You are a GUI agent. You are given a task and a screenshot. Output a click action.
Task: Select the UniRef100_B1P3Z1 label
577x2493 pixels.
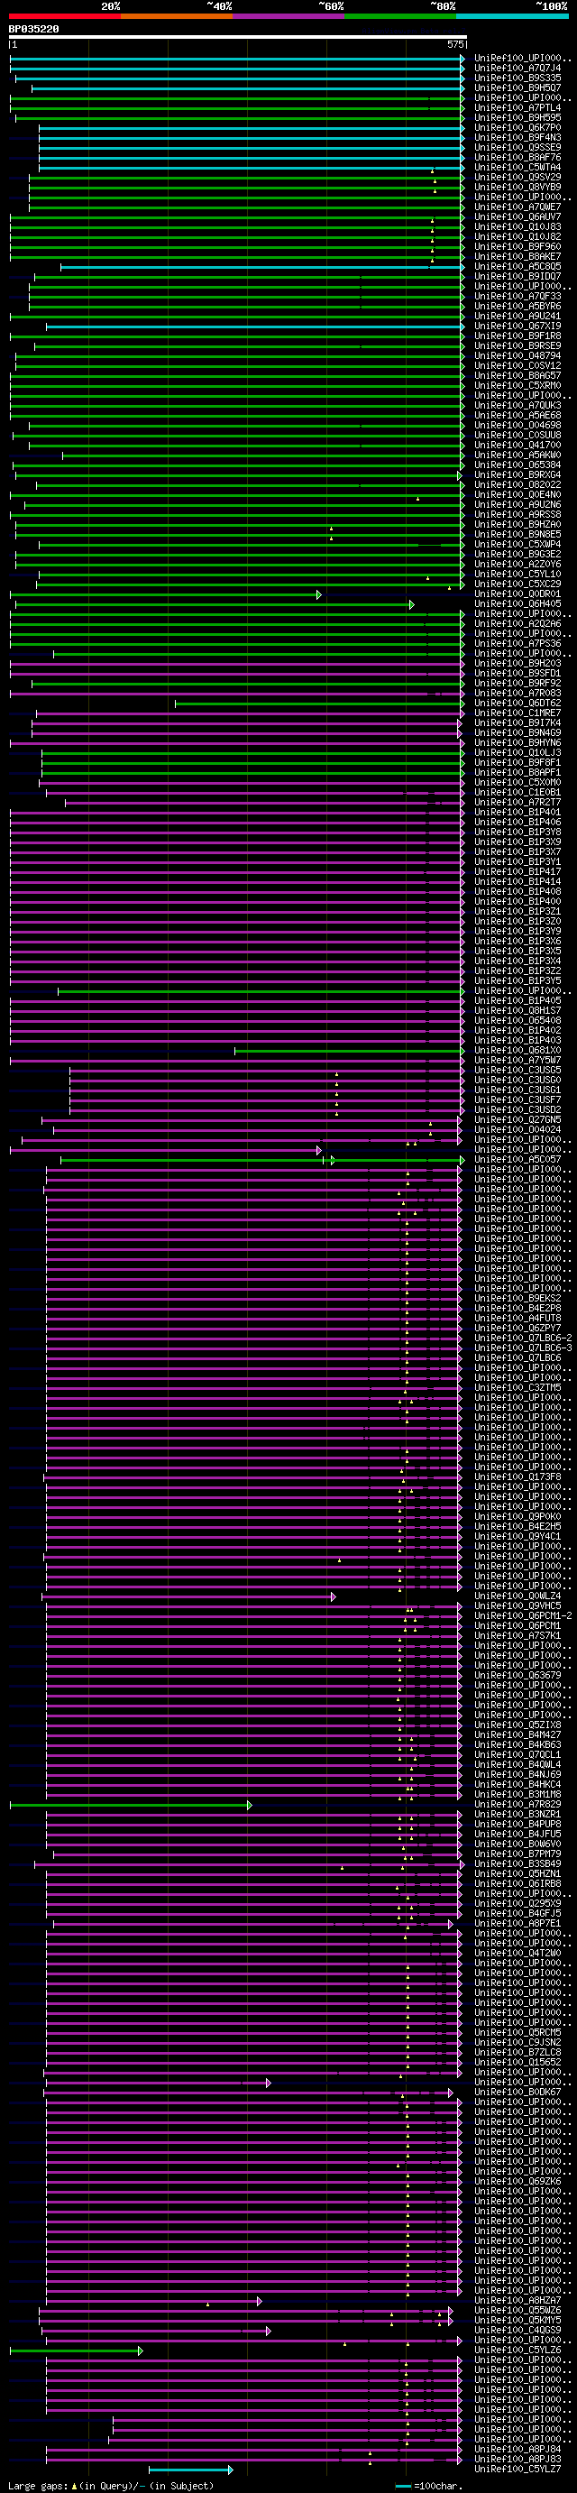point(517,912)
